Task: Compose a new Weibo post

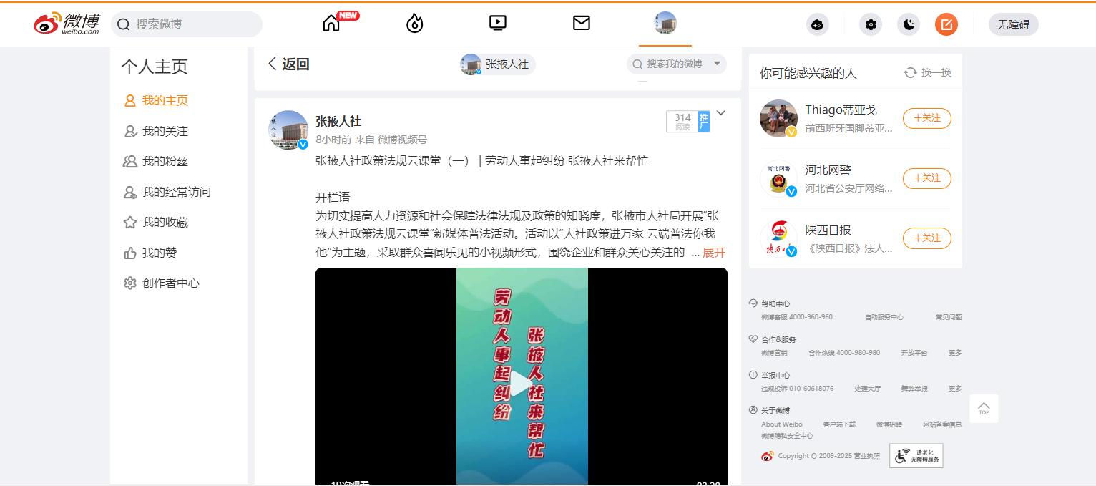Action: (946, 24)
